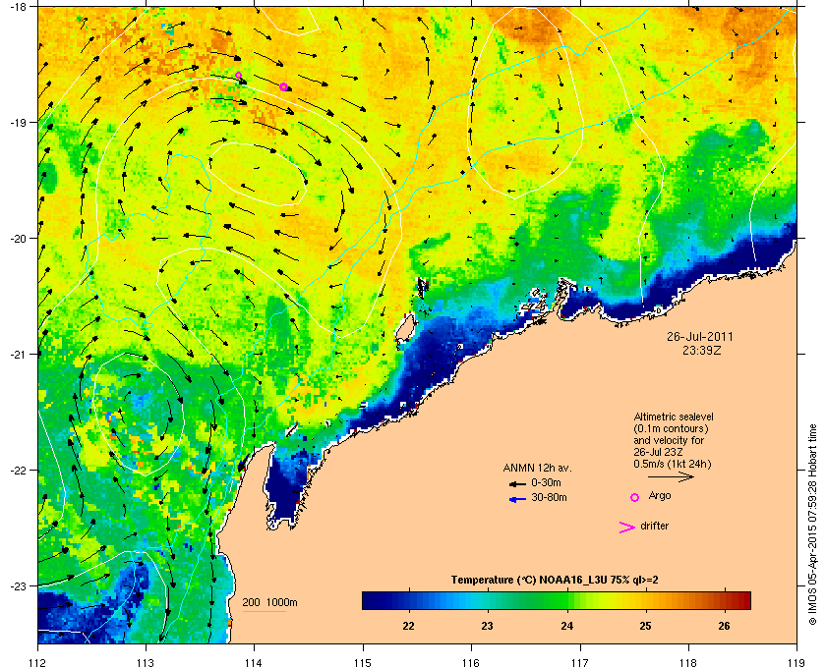The height and width of the screenshot is (668, 826).
Task: Click the smaller Argo float marker near 113.9E
Action: tap(238, 76)
